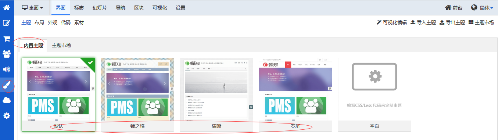The image size is (498, 140).
Task: Expand the 桌面 device dropdown
Action: (x=32, y=7)
